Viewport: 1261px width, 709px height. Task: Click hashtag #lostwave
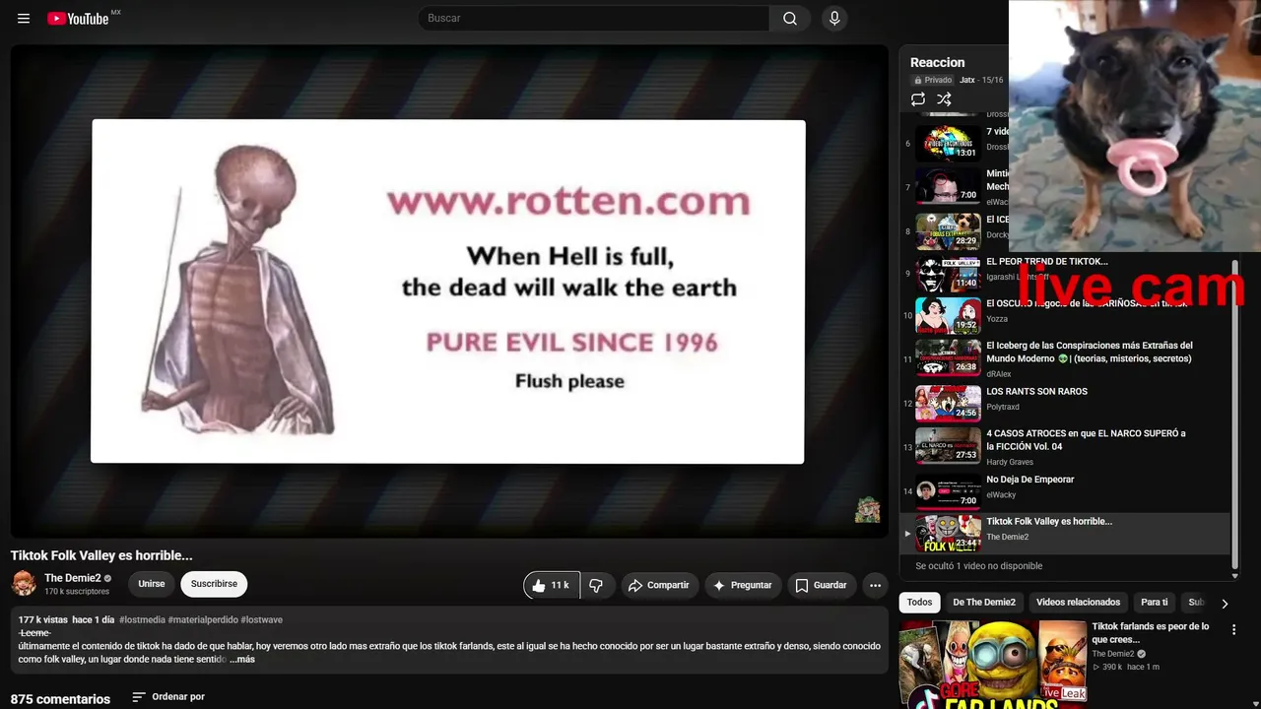(261, 619)
